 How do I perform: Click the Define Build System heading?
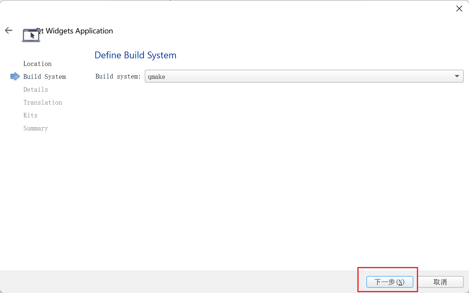click(135, 55)
